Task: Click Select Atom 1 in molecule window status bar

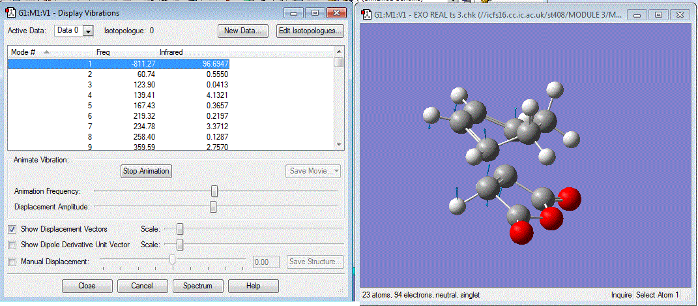Action: pos(658,295)
